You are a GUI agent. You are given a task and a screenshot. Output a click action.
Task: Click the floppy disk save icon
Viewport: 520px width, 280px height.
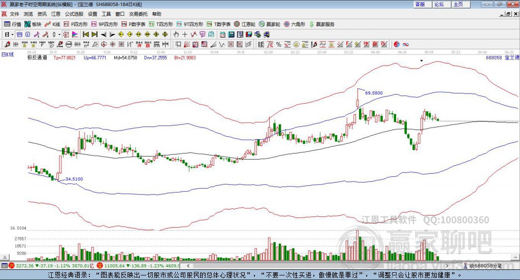pyautogui.click(x=249, y=35)
